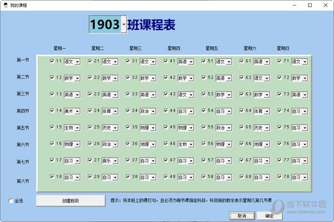Click the 第四节 row label
Image resolution: width=334 pixels, height=222 pixels.
click(x=23, y=111)
